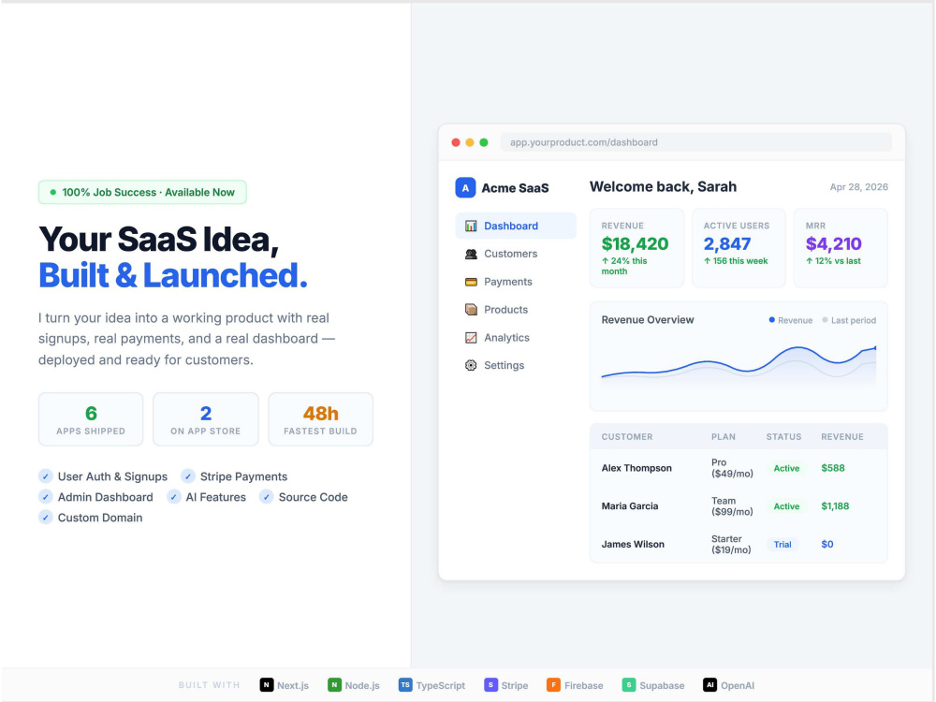
Task: Click the Apr 28, 2026 date
Action: pos(858,187)
